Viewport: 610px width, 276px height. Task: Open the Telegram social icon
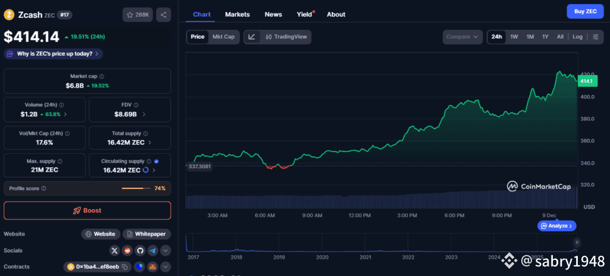152,251
